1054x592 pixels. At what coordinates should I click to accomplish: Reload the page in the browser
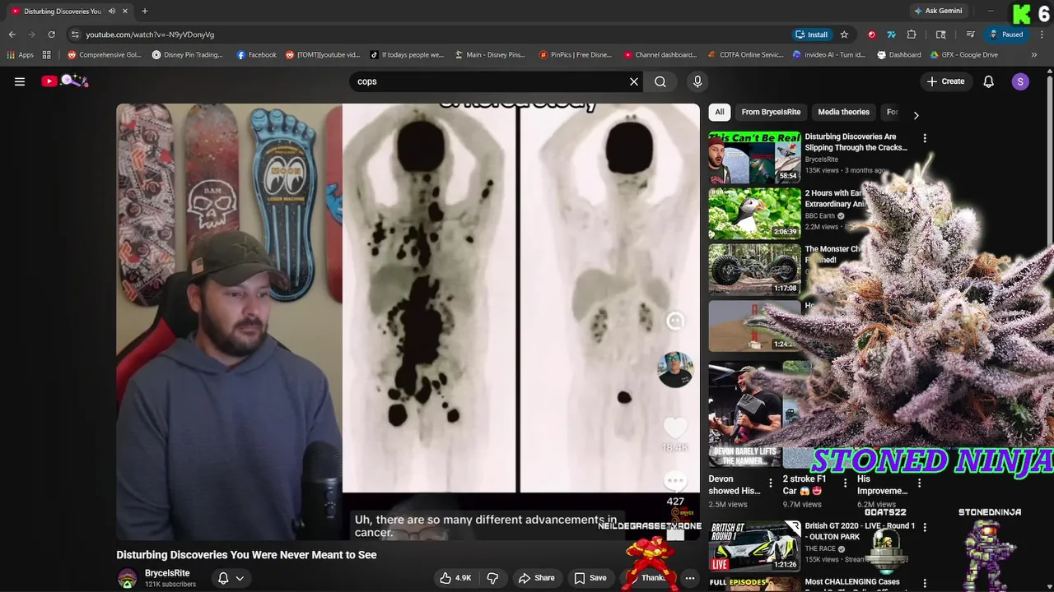(x=51, y=35)
